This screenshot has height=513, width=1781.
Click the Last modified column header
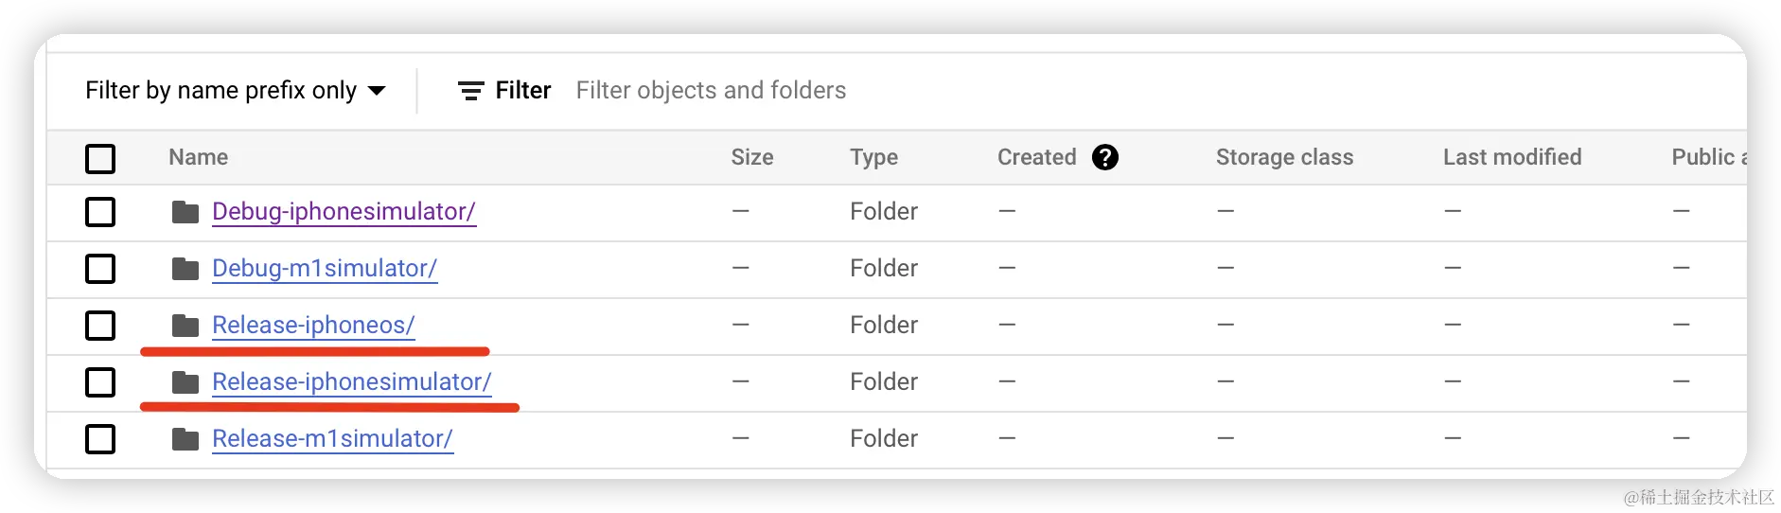point(1511,157)
